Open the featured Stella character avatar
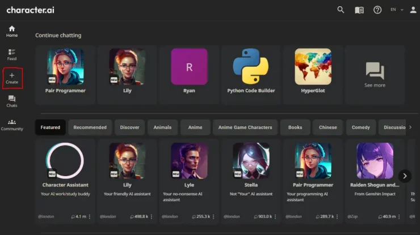This screenshot has height=235, width=420. [x=251, y=161]
